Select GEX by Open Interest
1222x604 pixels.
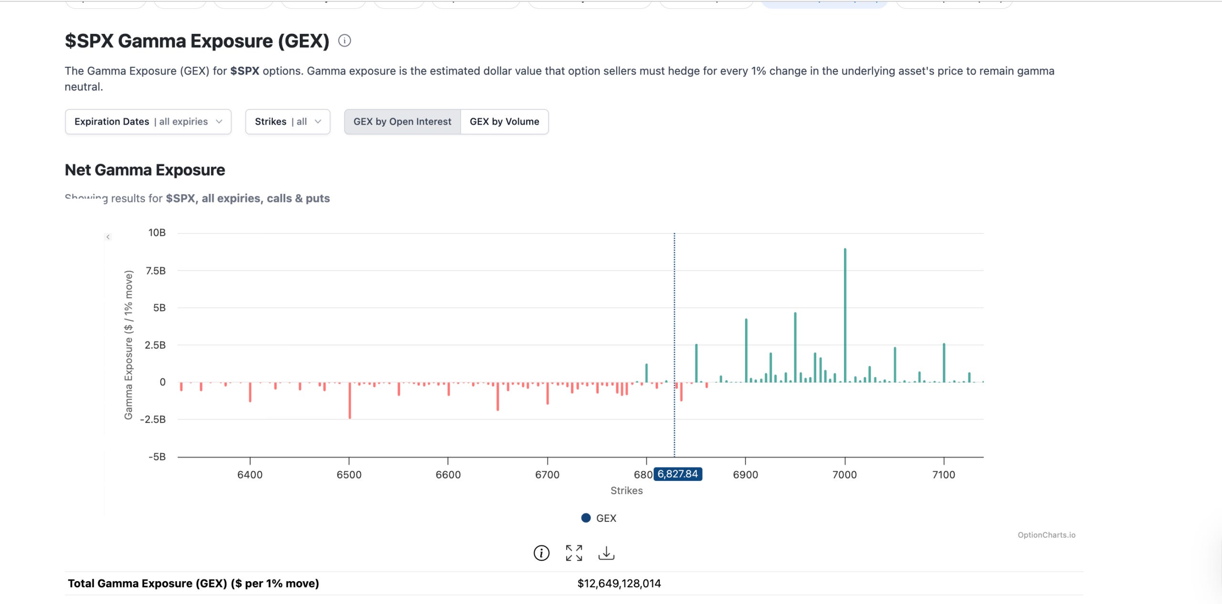[402, 122]
